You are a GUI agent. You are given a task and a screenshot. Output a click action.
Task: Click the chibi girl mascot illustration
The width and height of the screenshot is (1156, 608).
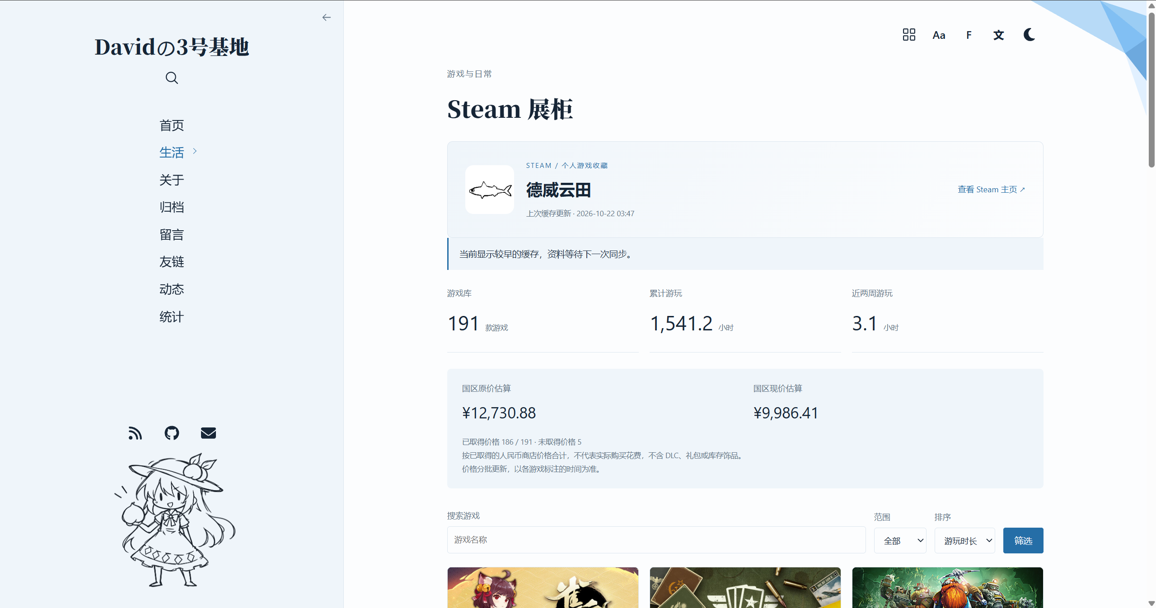click(175, 520)
